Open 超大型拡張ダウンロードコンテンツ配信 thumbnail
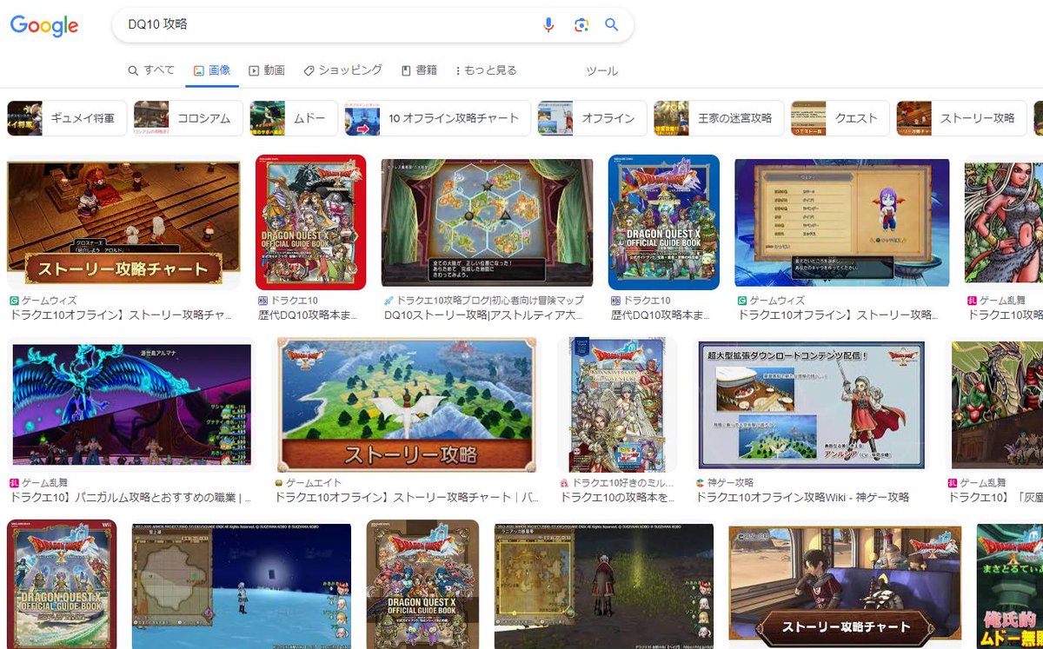This screenshot has height=649, width=1043. [x=812, y=405]
